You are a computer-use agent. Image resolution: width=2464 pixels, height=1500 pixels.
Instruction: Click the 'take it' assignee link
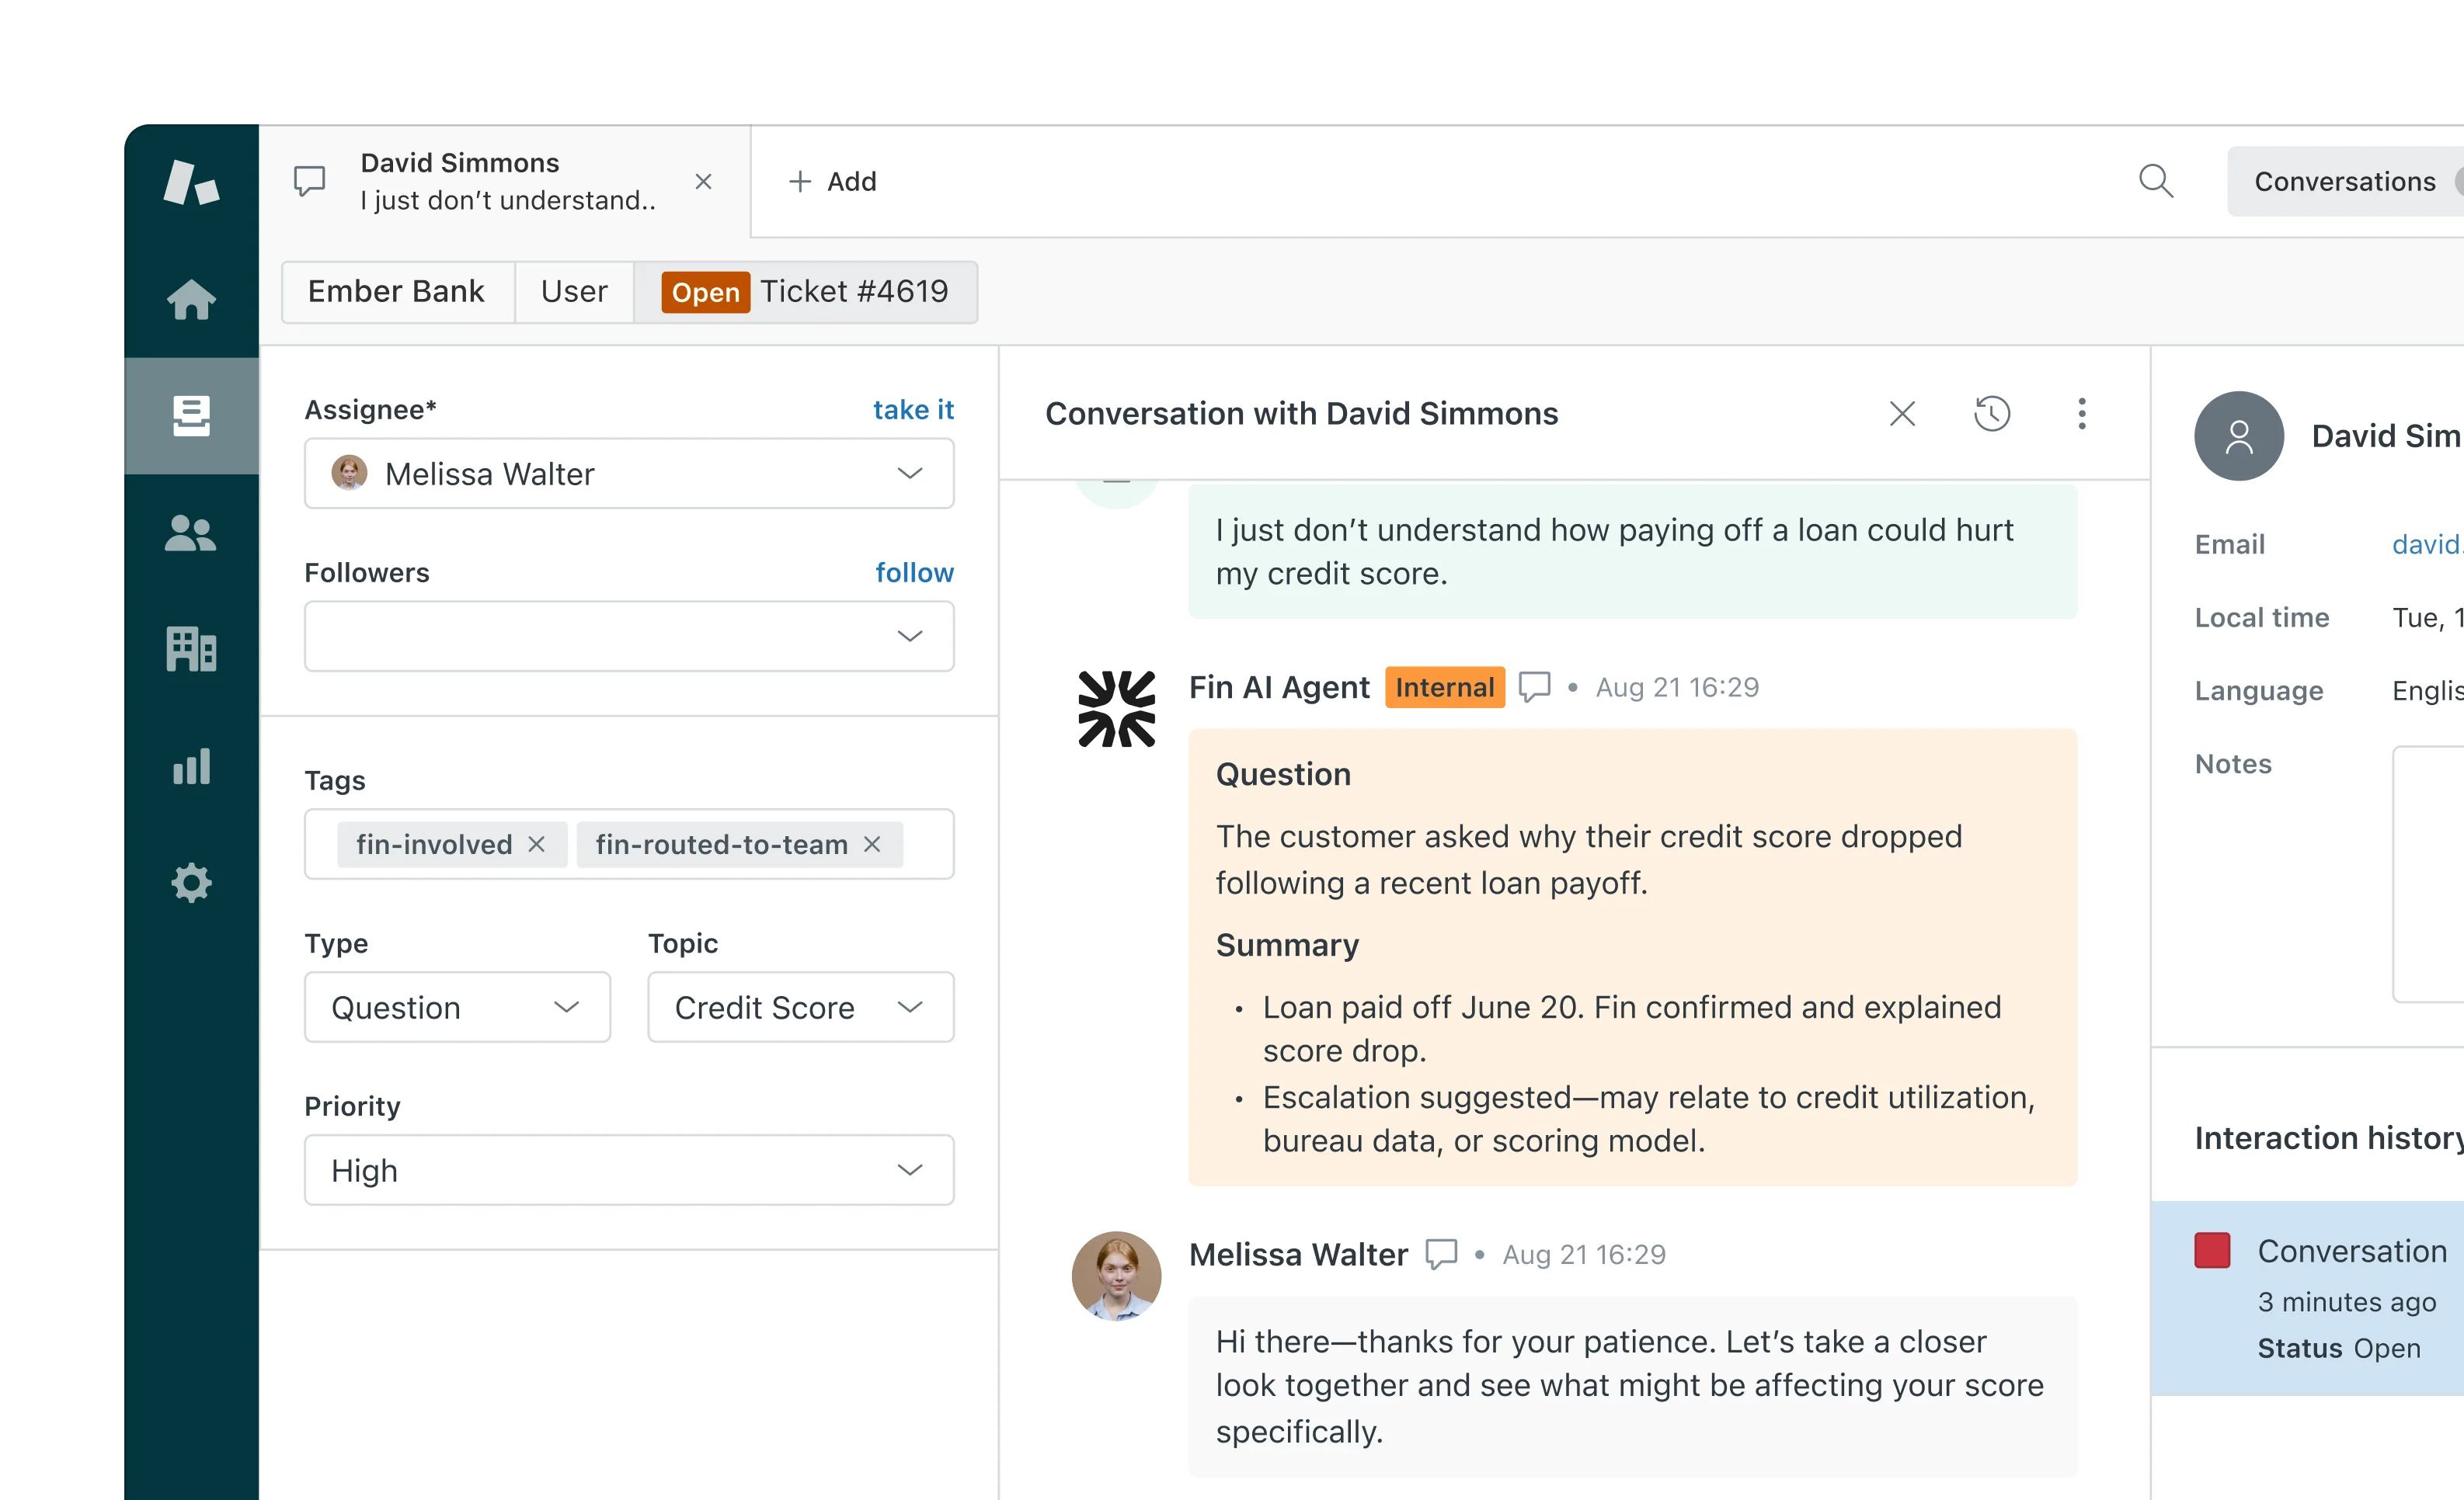pyautogui.click(x=912, y=410)
